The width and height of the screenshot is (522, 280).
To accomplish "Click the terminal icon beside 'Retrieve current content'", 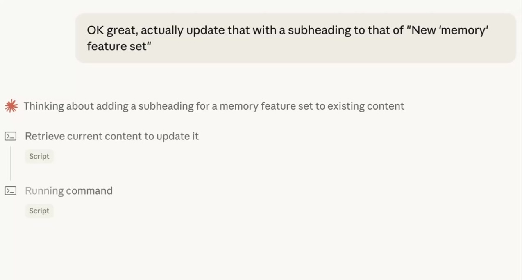I will coord(10,136).
